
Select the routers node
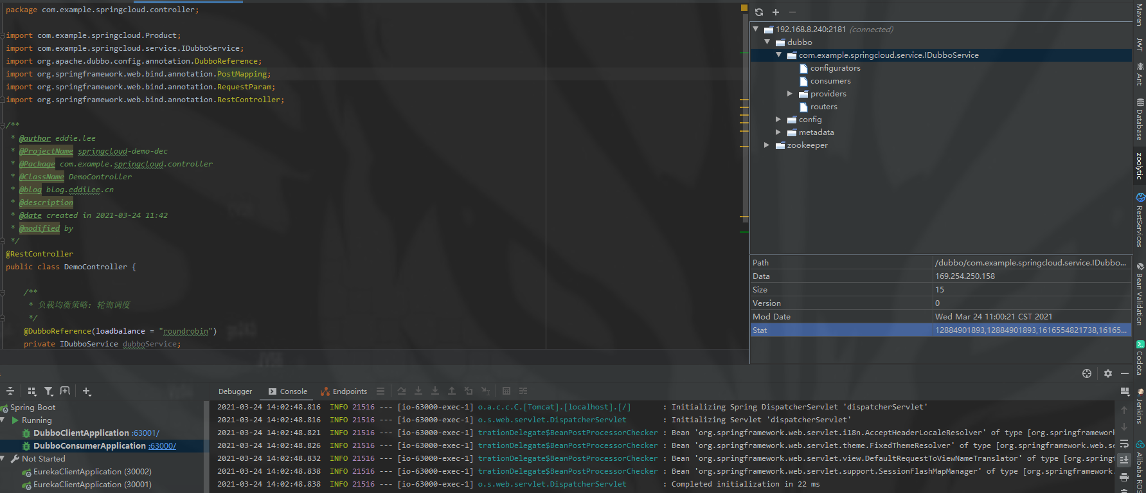click(823, 107)
